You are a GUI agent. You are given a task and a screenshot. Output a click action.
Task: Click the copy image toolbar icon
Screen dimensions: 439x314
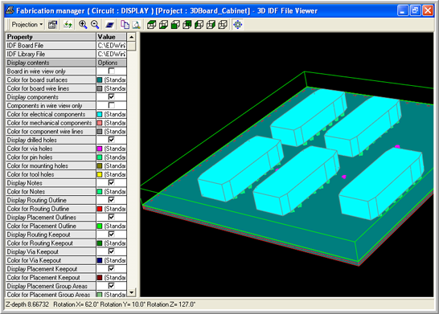(125, 25)
